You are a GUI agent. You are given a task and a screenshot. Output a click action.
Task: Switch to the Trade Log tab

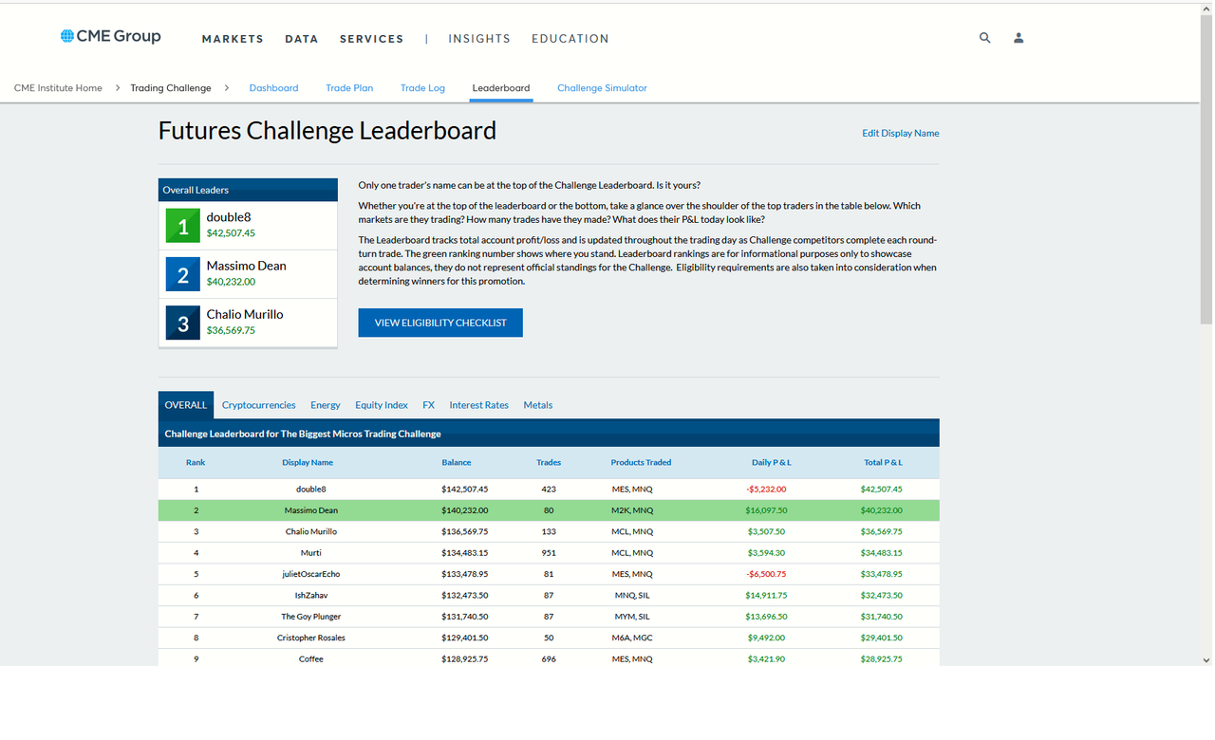[422, 88]
